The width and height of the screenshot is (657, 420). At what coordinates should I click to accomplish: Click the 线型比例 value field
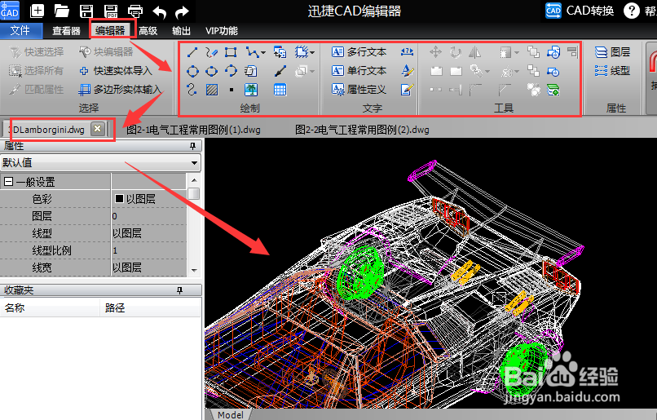click(x=148, y=250)
